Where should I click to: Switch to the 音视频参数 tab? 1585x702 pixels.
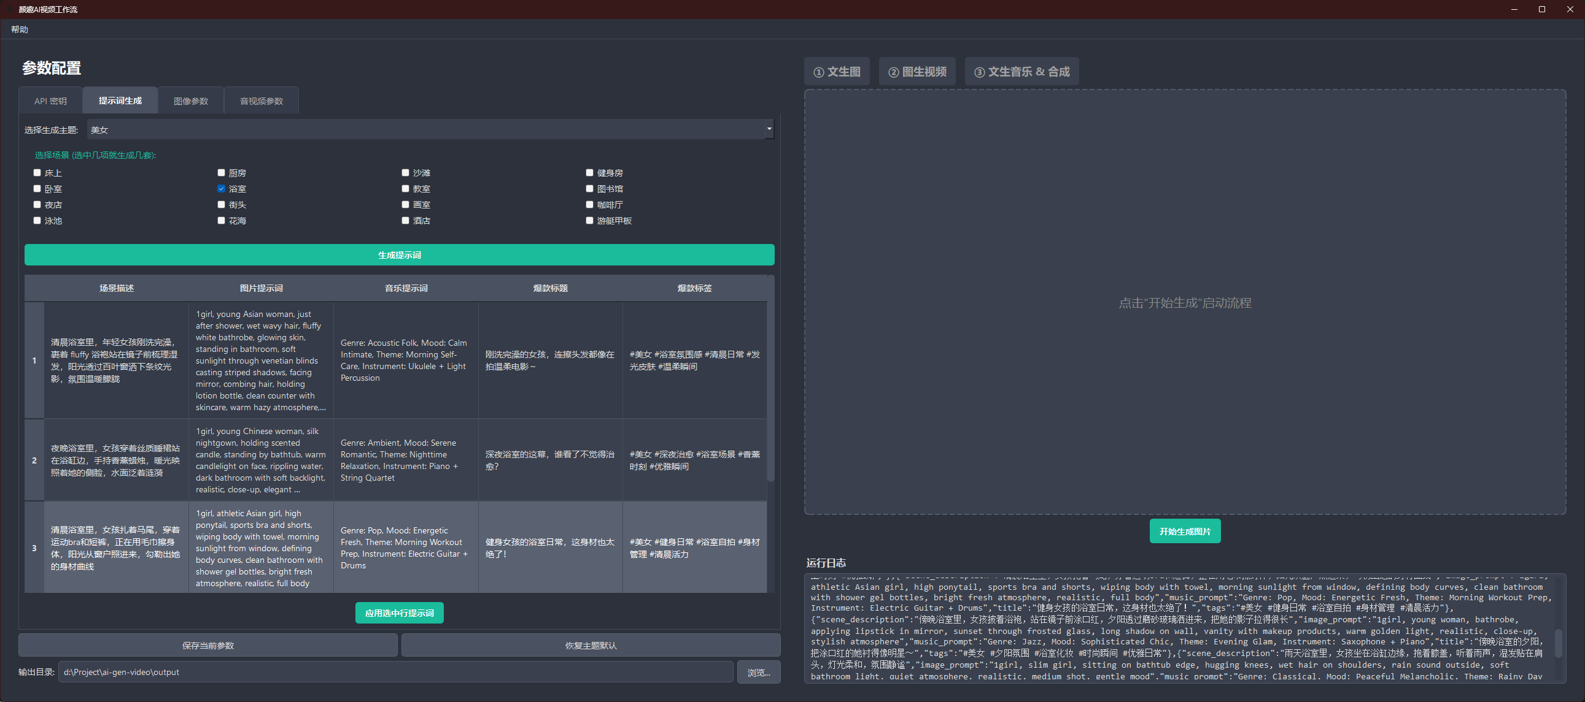point(262,101)
